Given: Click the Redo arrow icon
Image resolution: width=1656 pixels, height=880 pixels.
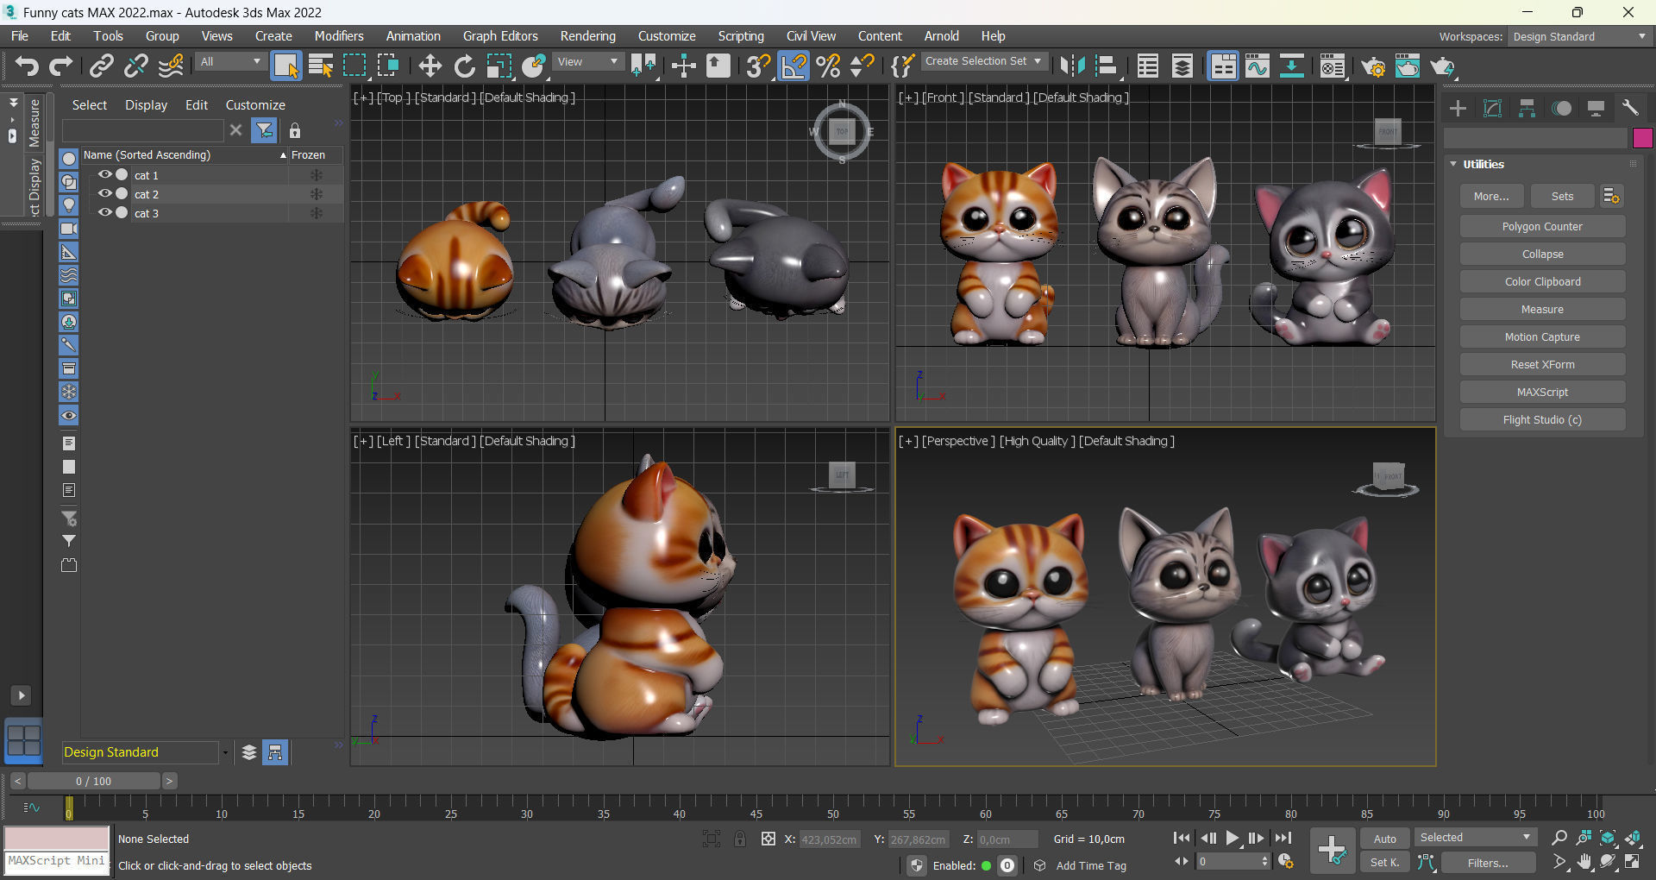Looking at the screenshot, I should (x=60, y=66).
